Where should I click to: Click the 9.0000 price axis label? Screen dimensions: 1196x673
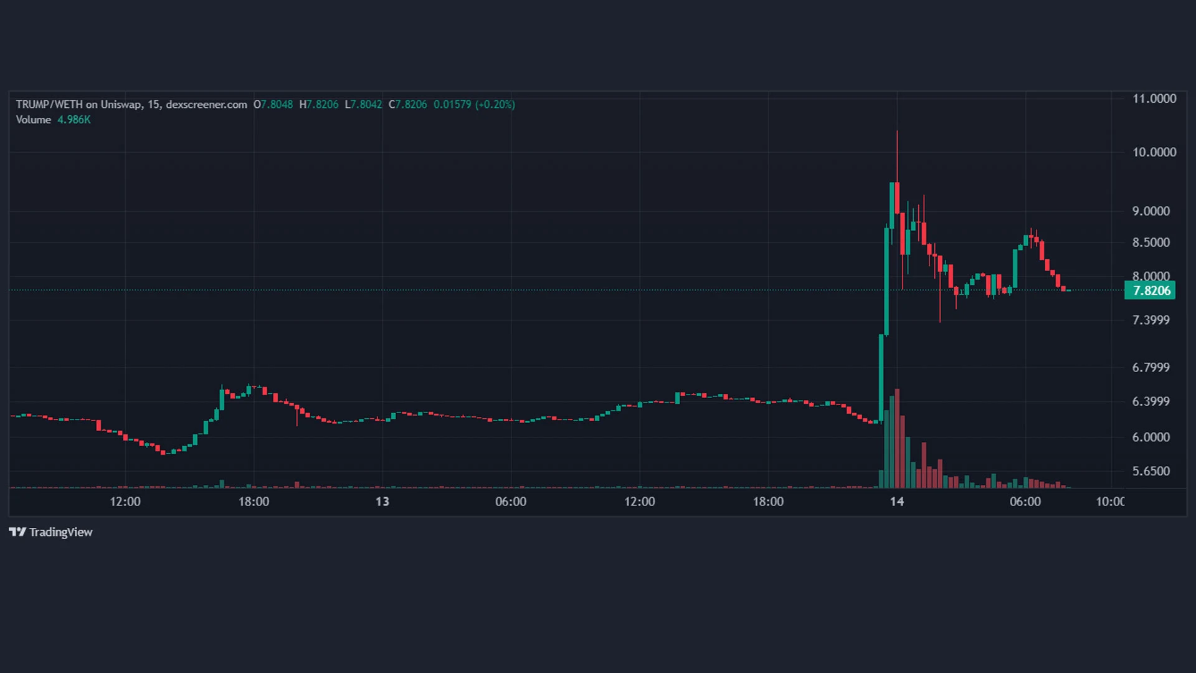1151,211
